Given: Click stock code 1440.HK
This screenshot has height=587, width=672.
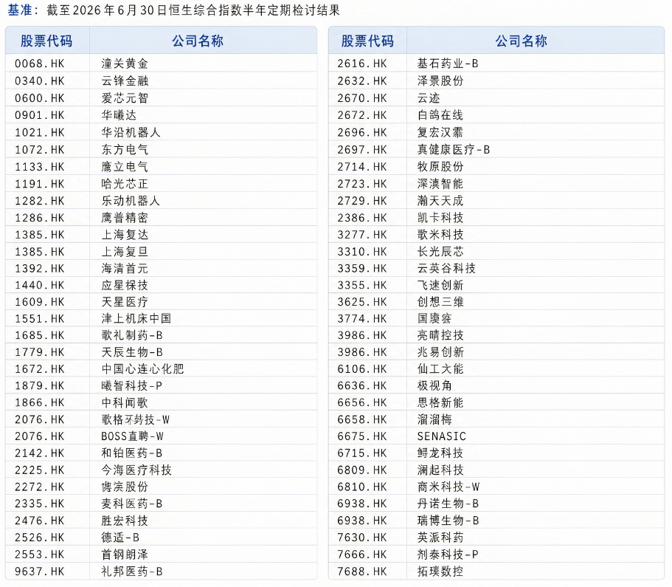Looking at the screenshot, I should click(39, 285).
